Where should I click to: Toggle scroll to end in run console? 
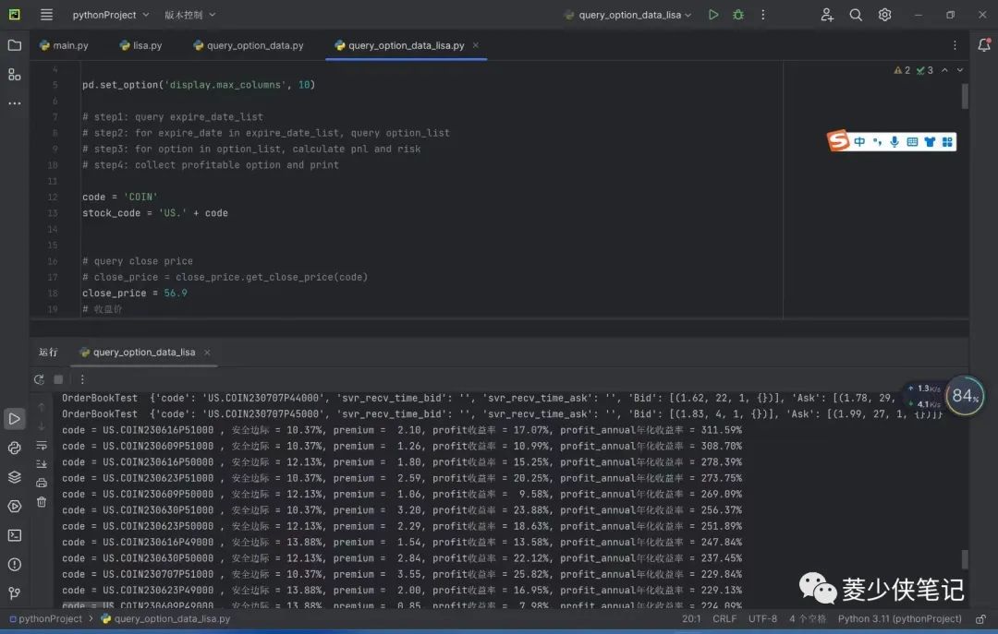click(42, 464)
